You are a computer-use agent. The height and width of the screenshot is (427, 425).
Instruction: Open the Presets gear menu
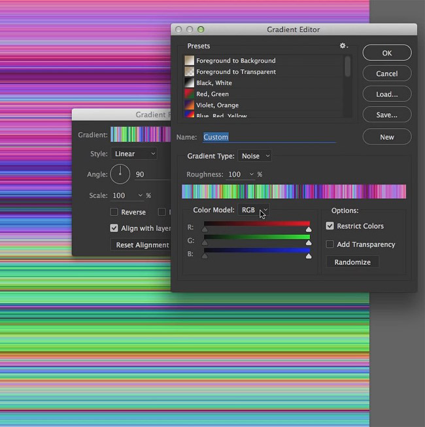click(x=343, y=46)
